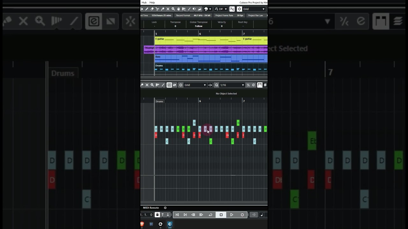
Task: Toggle Edit VST Instrument button in editor
Action: coord(169,85)
